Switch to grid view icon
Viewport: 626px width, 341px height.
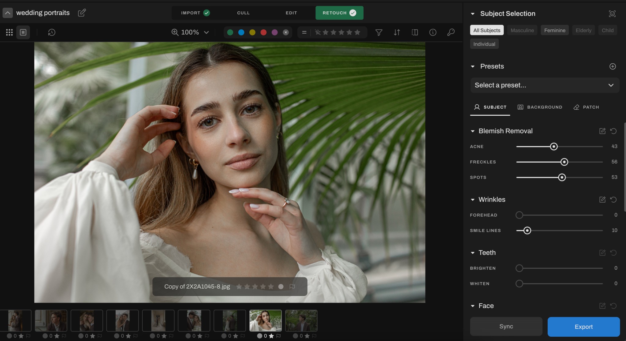(x=9, y=32)
